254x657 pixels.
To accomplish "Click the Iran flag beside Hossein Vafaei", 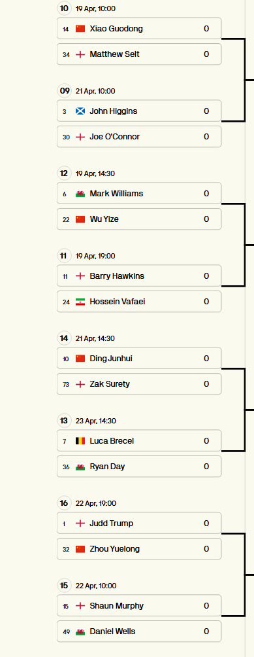I will coord(80,302).
